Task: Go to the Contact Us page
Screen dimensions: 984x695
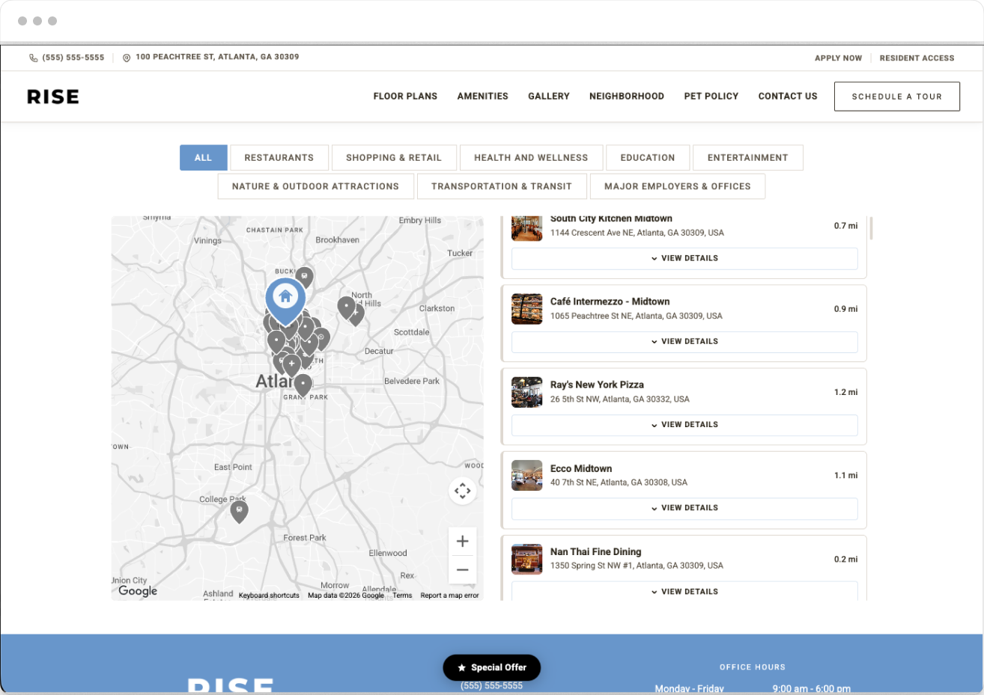Action: (x=788, y=97)
